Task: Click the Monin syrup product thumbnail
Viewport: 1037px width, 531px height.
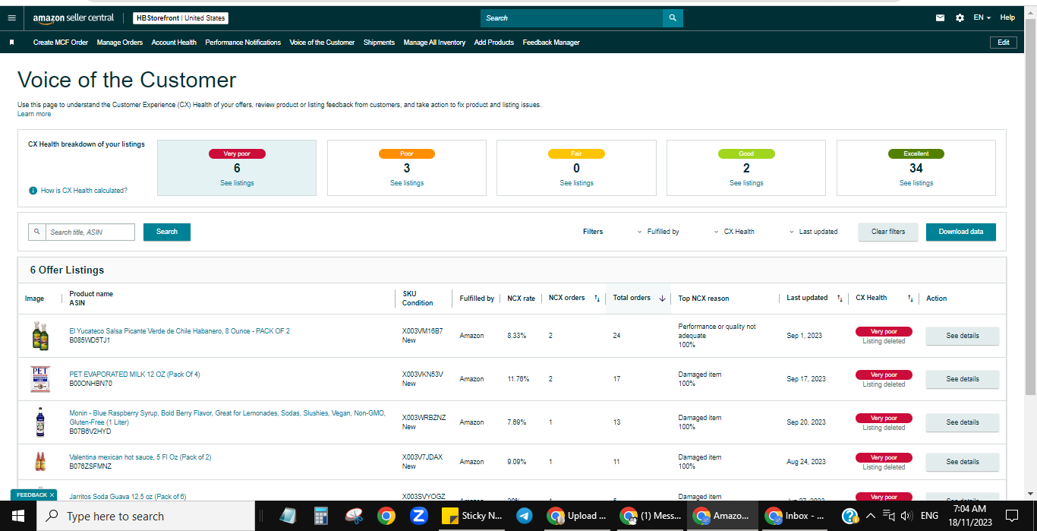Action: click(x=40, y=422)
